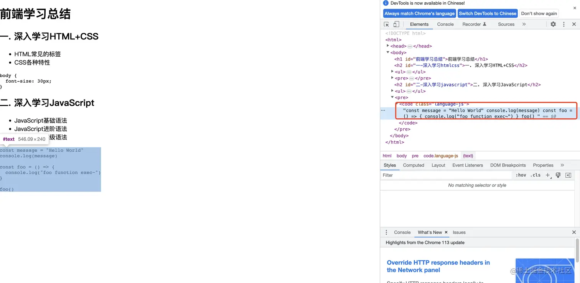Focus the Styles Filter input field
This screenshot has height=283, width=580.
(447, 175)
